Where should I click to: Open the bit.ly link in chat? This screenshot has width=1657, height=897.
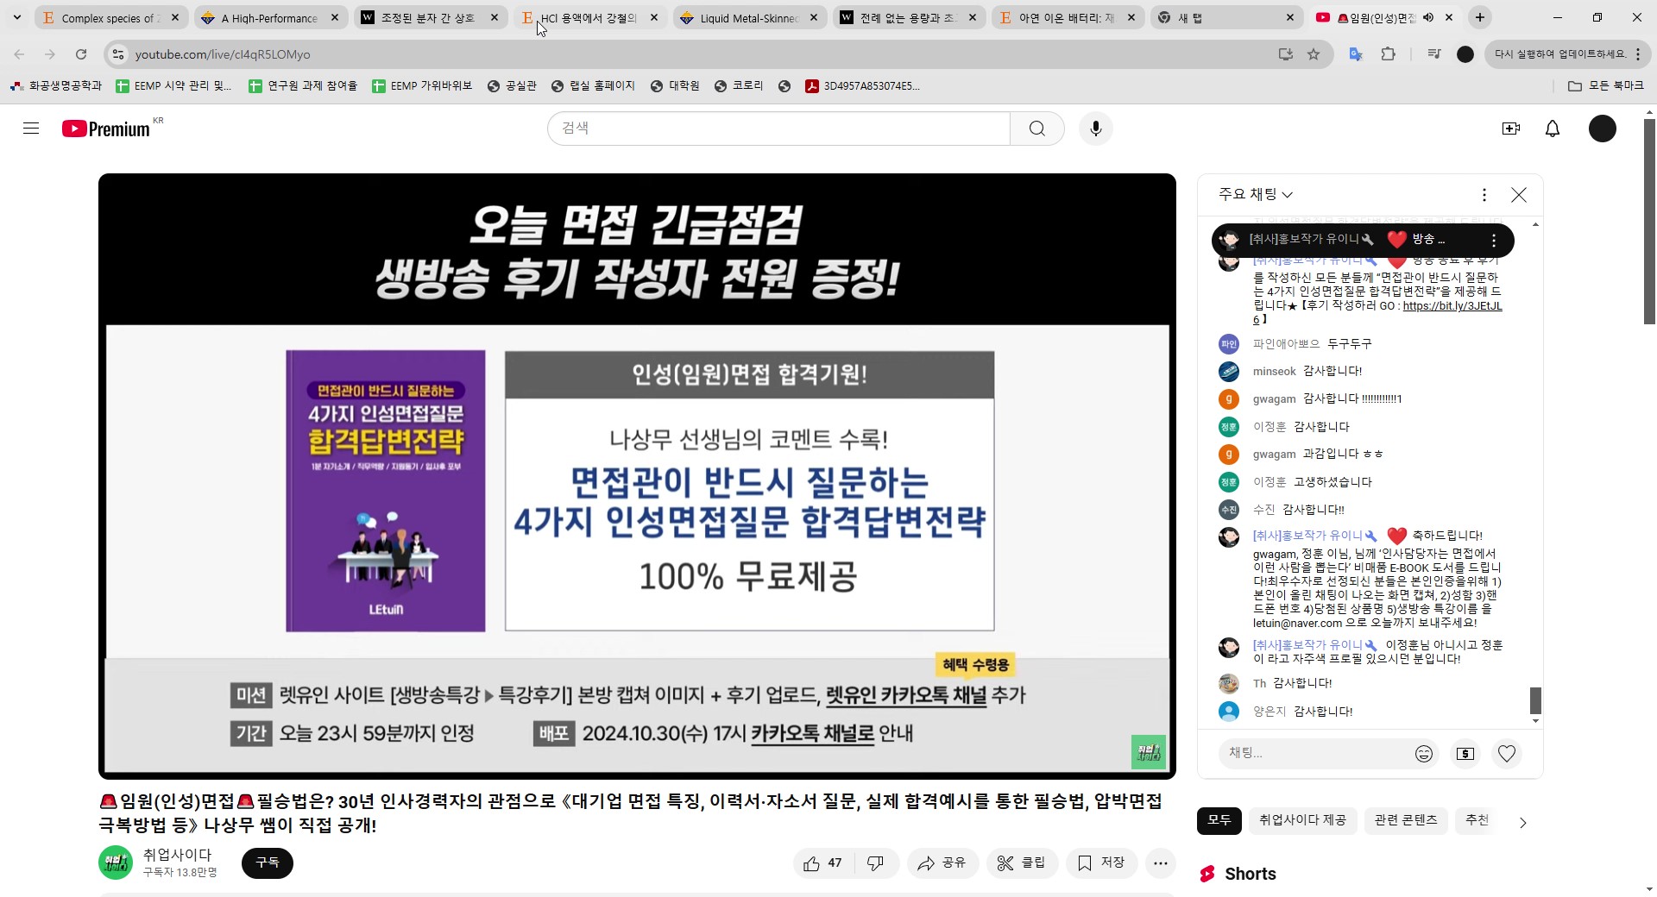click(x=1452, y=306)
